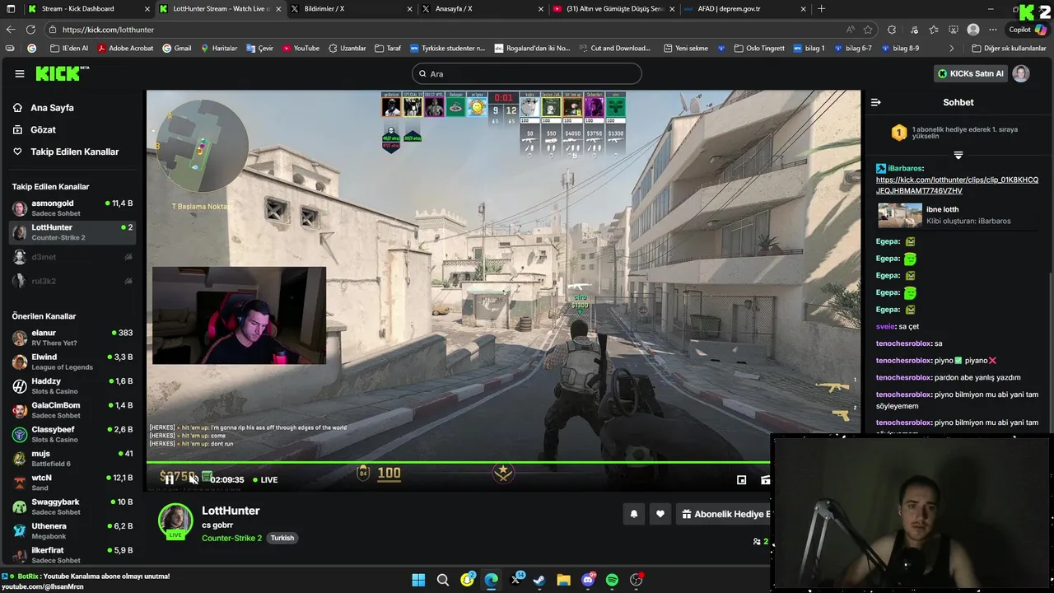Follow LottHunter with the heart button
The image size is (1054, 593).
tap(660, 514)
